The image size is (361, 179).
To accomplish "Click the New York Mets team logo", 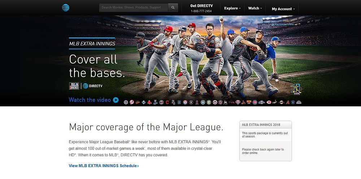I will click(x=215, y=102).
